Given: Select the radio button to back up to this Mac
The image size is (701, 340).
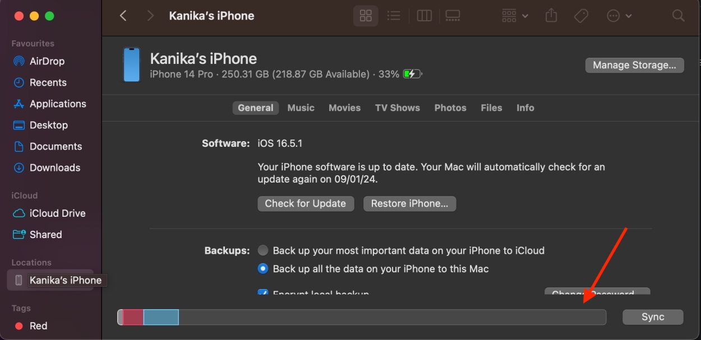Looking at the screenshot, I should click(263, 269).
